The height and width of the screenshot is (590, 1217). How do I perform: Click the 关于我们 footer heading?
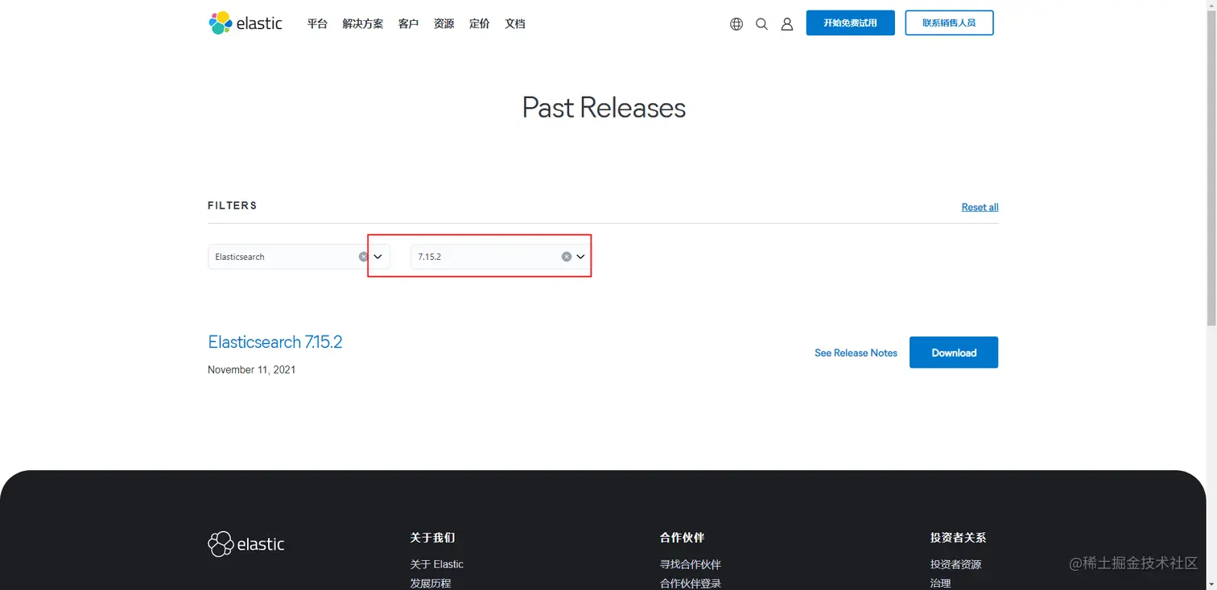[x=432, y=537]
